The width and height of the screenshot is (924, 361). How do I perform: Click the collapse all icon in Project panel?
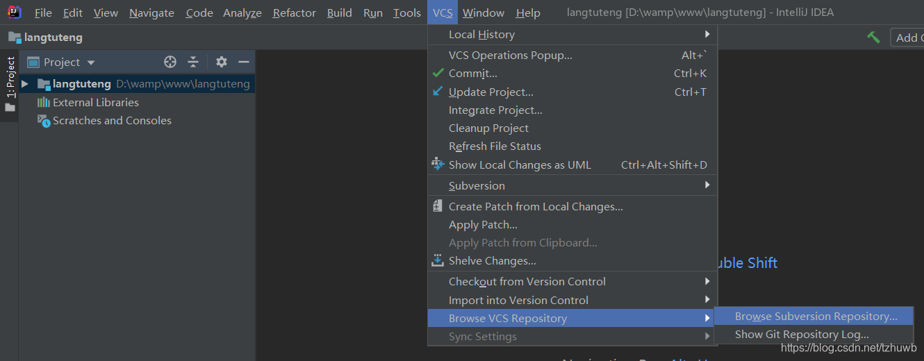[193, 62]
